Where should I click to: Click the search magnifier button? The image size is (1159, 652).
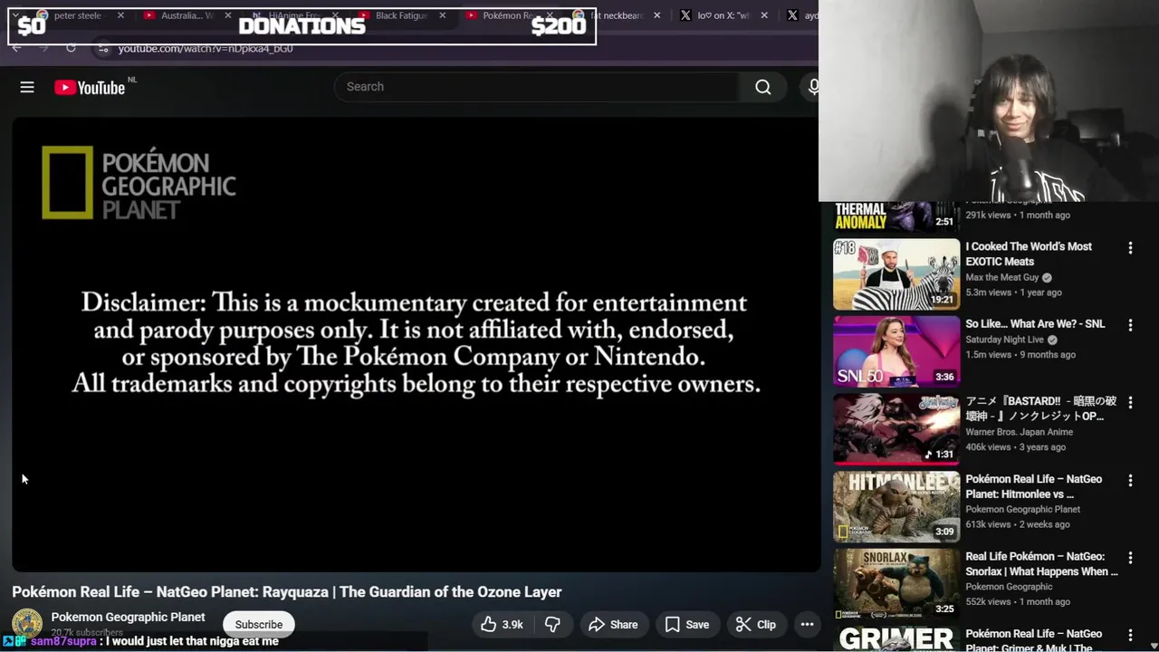point(763,87)
